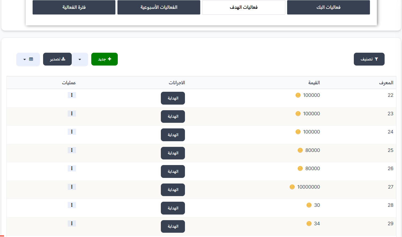Select the value 30 cell
Image resolution: width=402 pixels, height=237 pixels.
point(317,205)
